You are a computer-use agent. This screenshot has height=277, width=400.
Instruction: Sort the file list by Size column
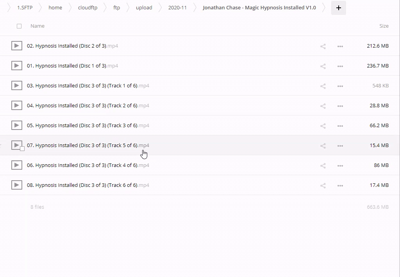coord(384,26)
